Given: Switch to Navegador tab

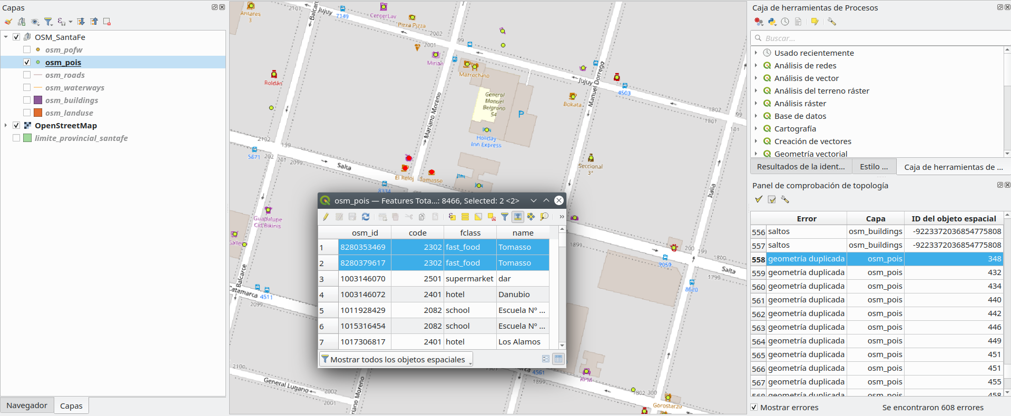Looking at the screenshot, I should click(x=27, y=405).
